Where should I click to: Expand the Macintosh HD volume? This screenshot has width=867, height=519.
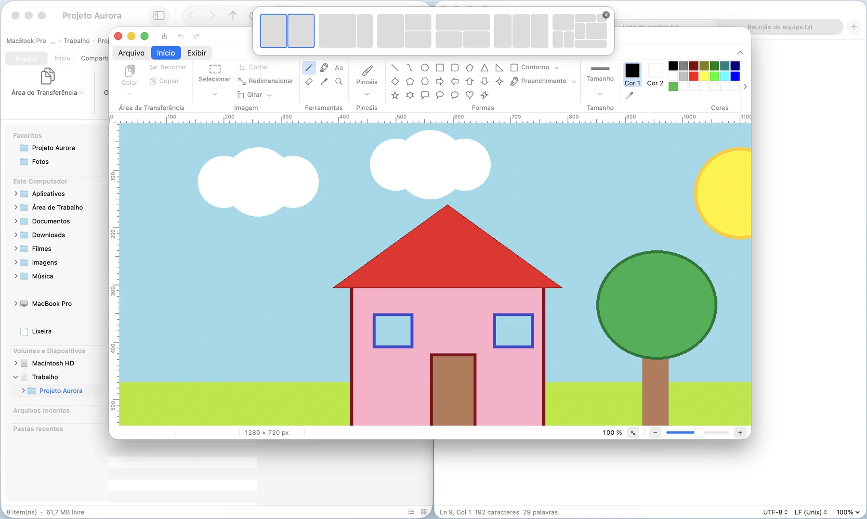[x=16, y=363]
